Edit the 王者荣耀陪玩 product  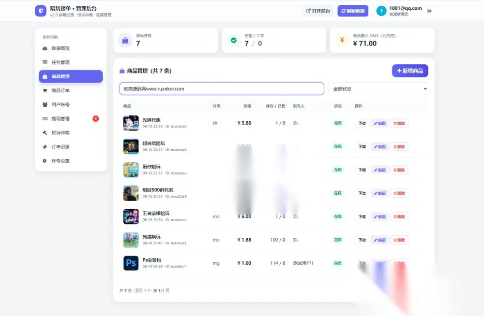click(379, 217)
